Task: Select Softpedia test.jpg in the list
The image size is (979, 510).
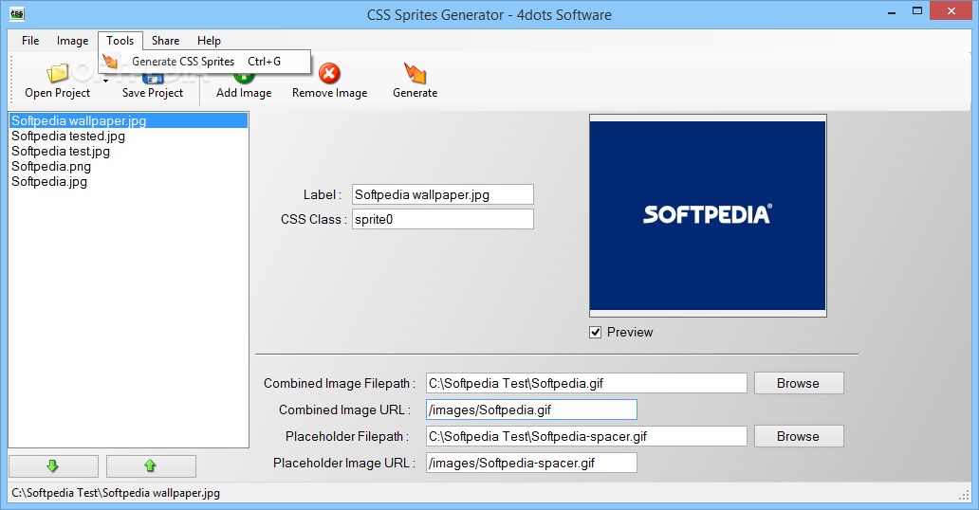Action: click(x=129, y=151)
